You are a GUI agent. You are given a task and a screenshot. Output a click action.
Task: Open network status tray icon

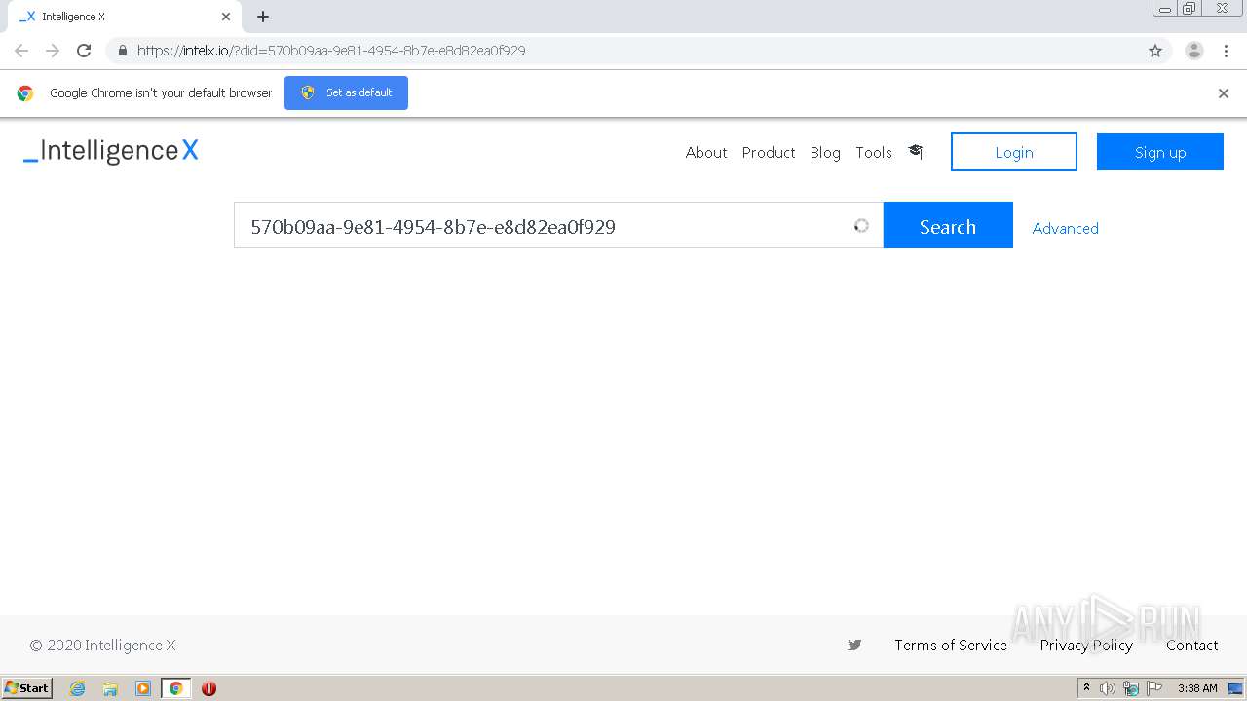[x=1131, y=688]
